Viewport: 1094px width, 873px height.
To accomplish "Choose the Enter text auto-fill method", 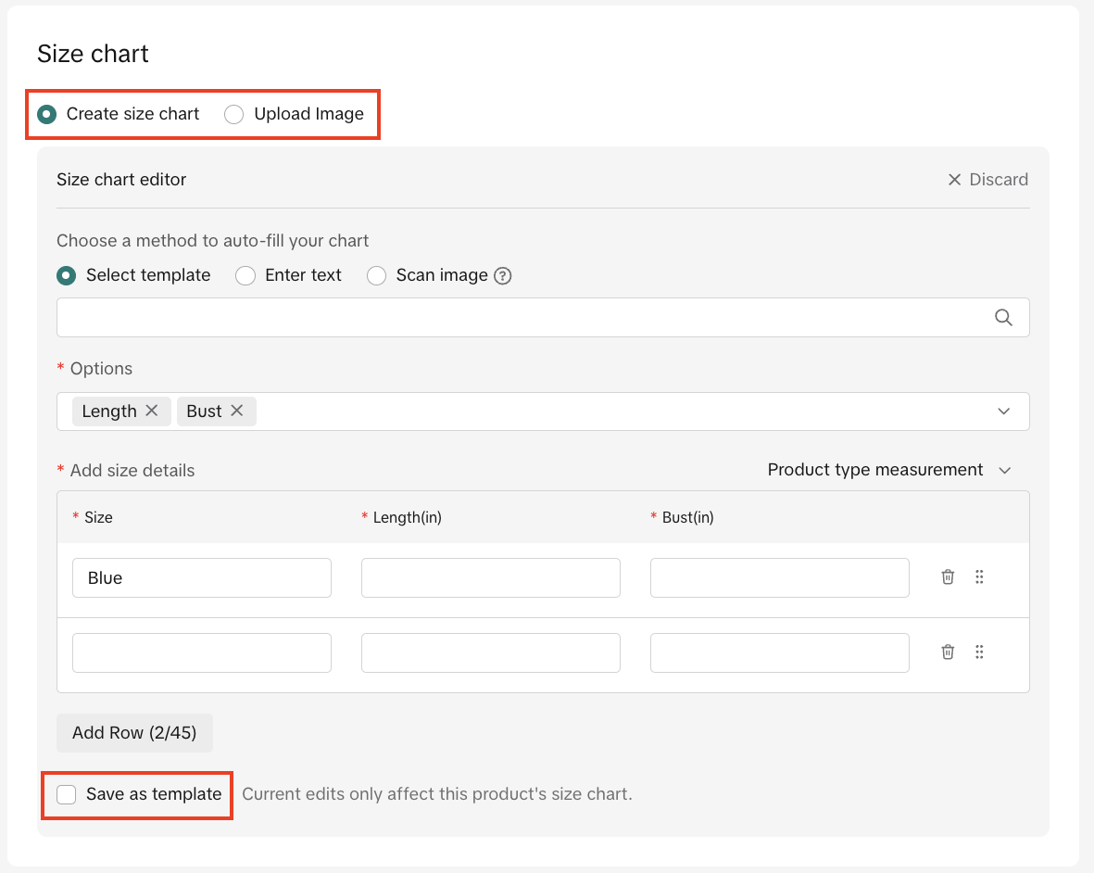I will pyautogui.click(x=245, y=275).
